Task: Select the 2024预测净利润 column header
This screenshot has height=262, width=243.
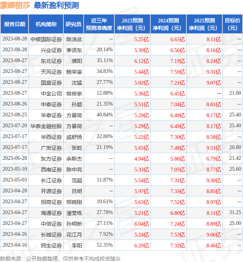Action: click(168, 24)
